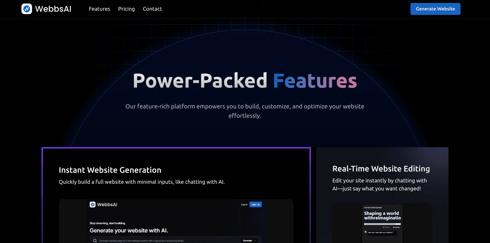Click the Accept icon button in chat preview
The image size is (490, 243).
coord(396,227)
